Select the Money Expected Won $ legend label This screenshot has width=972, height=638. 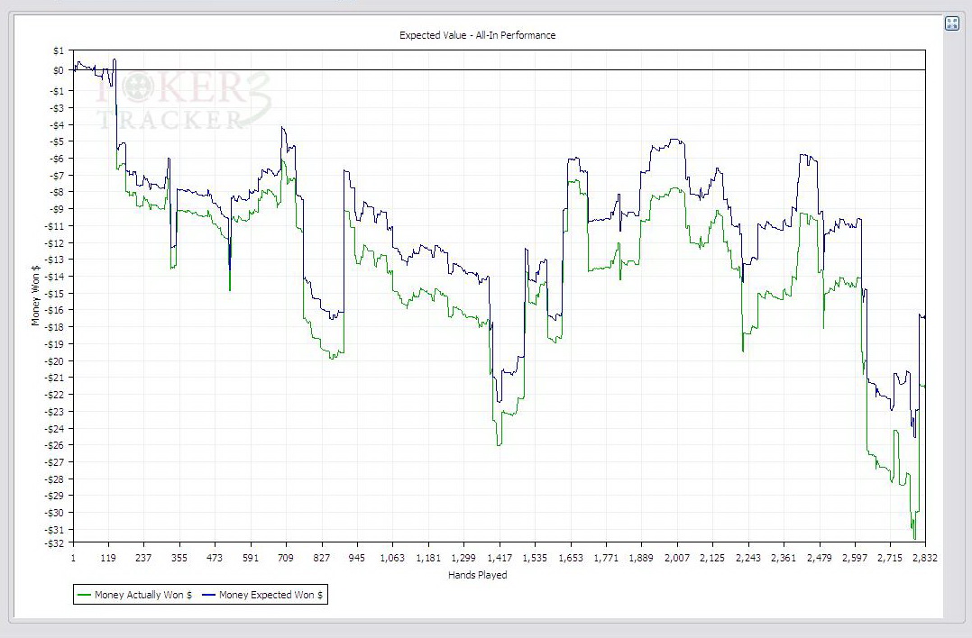pos(271,595)
